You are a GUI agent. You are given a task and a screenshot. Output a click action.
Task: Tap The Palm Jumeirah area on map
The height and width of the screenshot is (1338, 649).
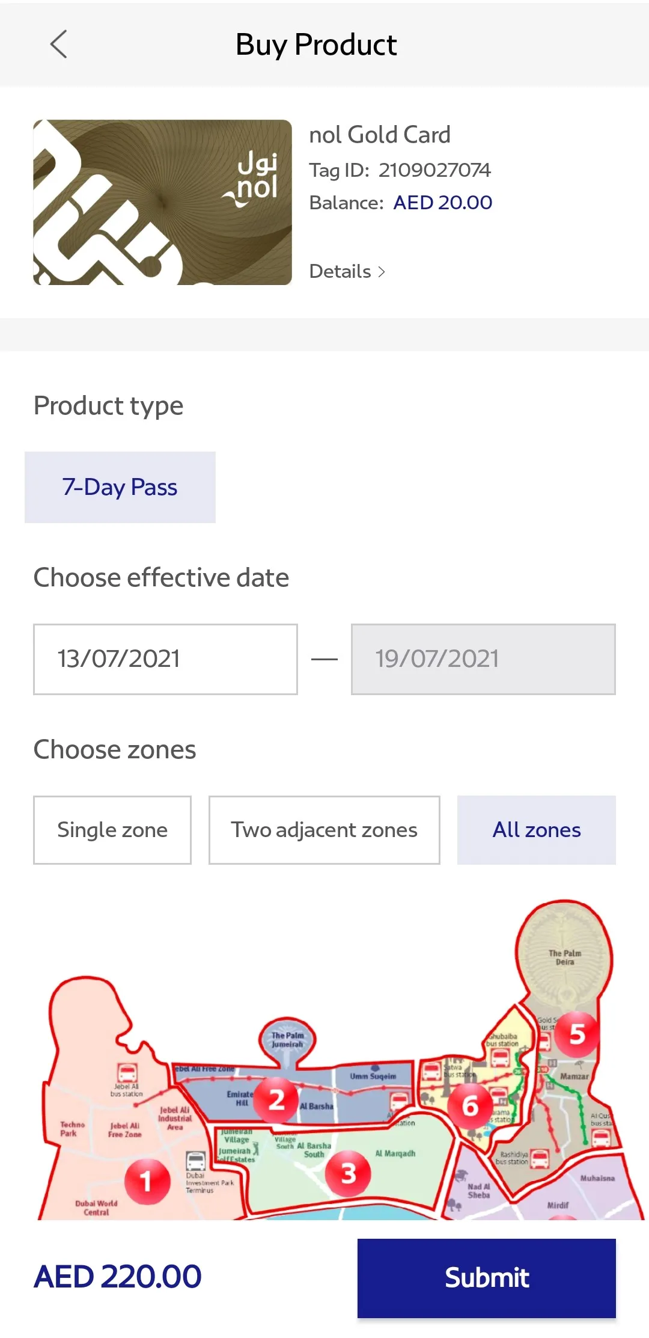point(287,1039)
